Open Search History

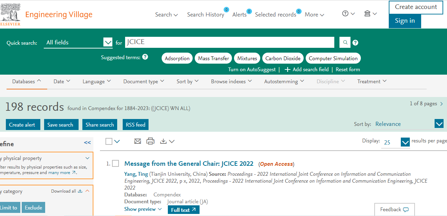click(206, 14)
